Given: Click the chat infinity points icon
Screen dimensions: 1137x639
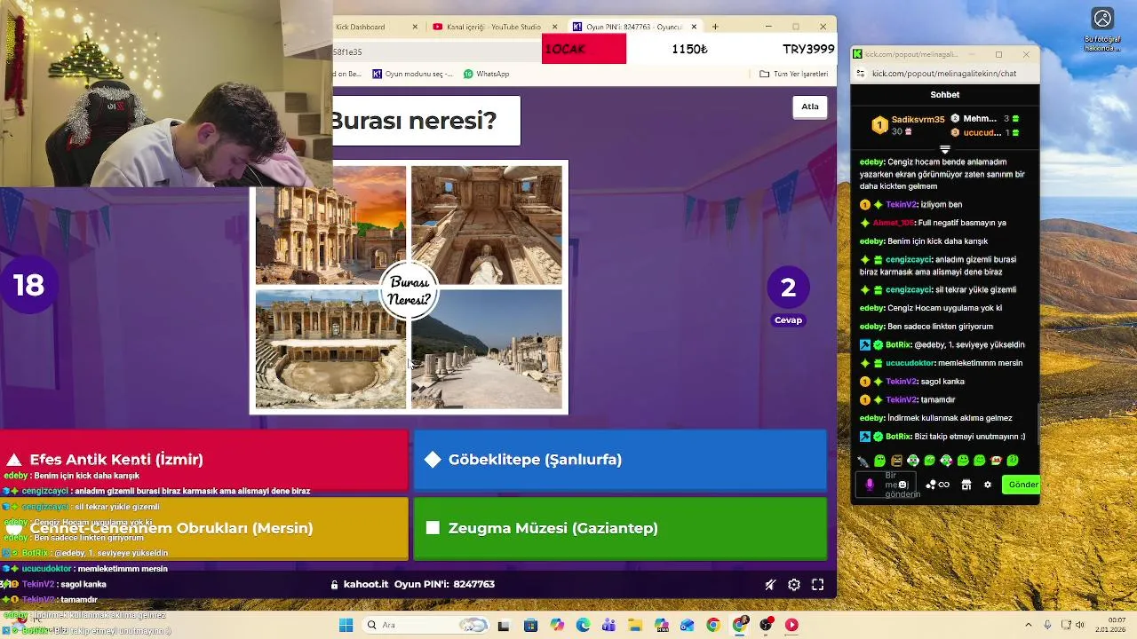Looking at the screenshot, I should point(943,485).
